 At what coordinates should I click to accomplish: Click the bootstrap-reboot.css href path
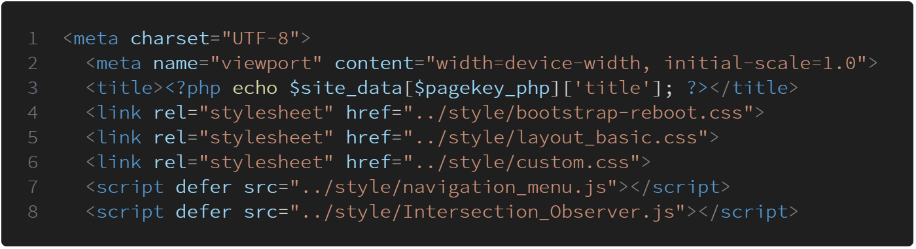click(579, 113)
